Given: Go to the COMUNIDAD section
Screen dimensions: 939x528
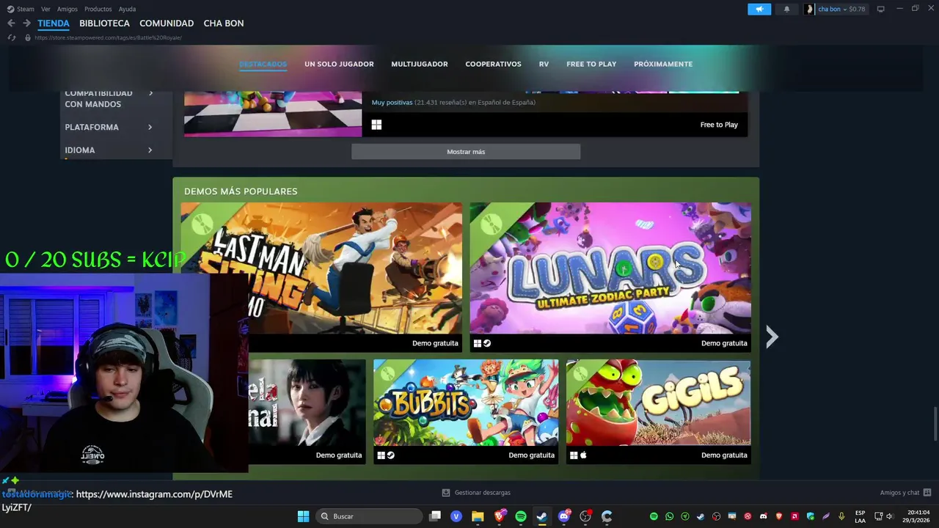Looking at the screenshot, I should [x=167, y=23].
